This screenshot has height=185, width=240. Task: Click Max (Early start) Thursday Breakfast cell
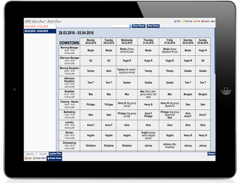click(x=148, y=94)
